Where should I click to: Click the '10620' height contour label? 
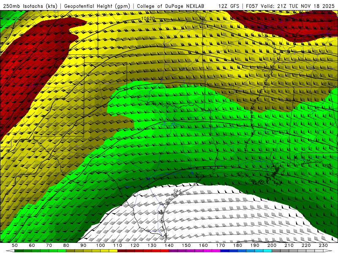click(x=148, y=19)
